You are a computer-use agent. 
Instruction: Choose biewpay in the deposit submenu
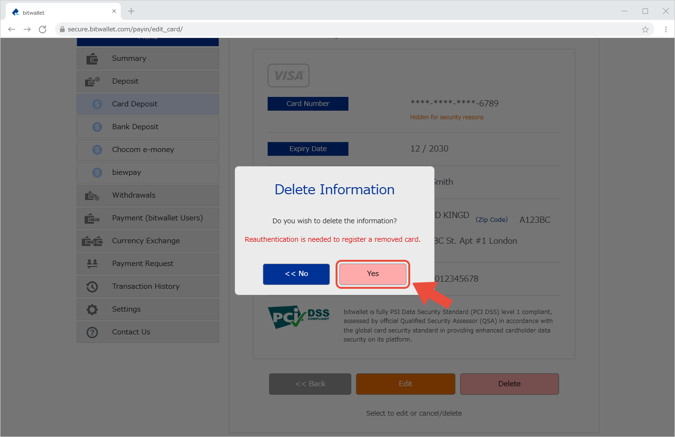tap(126, 172)
